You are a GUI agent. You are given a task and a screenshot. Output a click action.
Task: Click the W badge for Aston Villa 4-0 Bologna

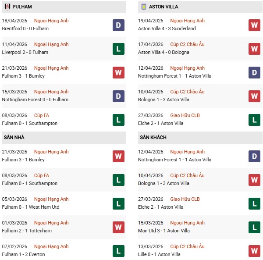[x=254, y=49]
